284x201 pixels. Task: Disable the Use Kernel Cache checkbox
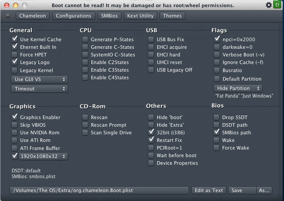[14, 39]
